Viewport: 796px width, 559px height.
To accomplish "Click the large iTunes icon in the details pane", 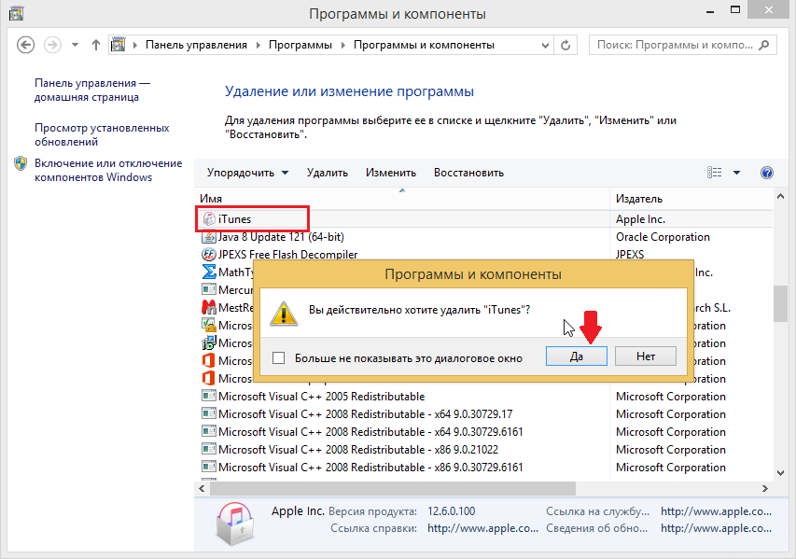I will 234,524.
